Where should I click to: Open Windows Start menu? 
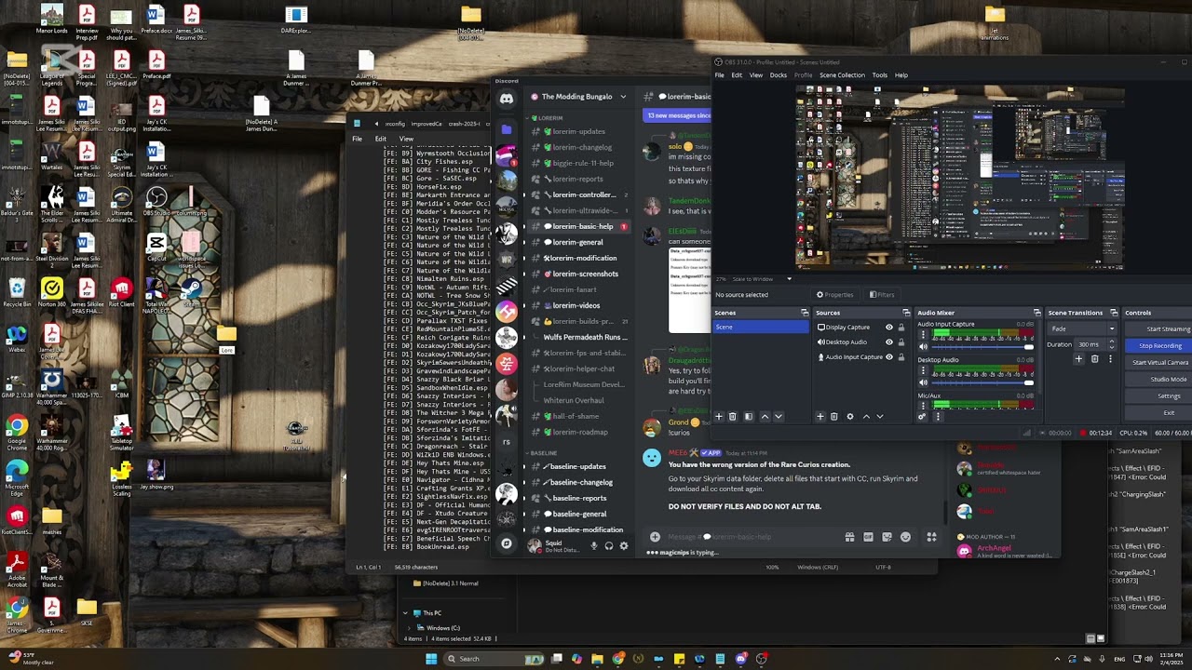[431, 659]
